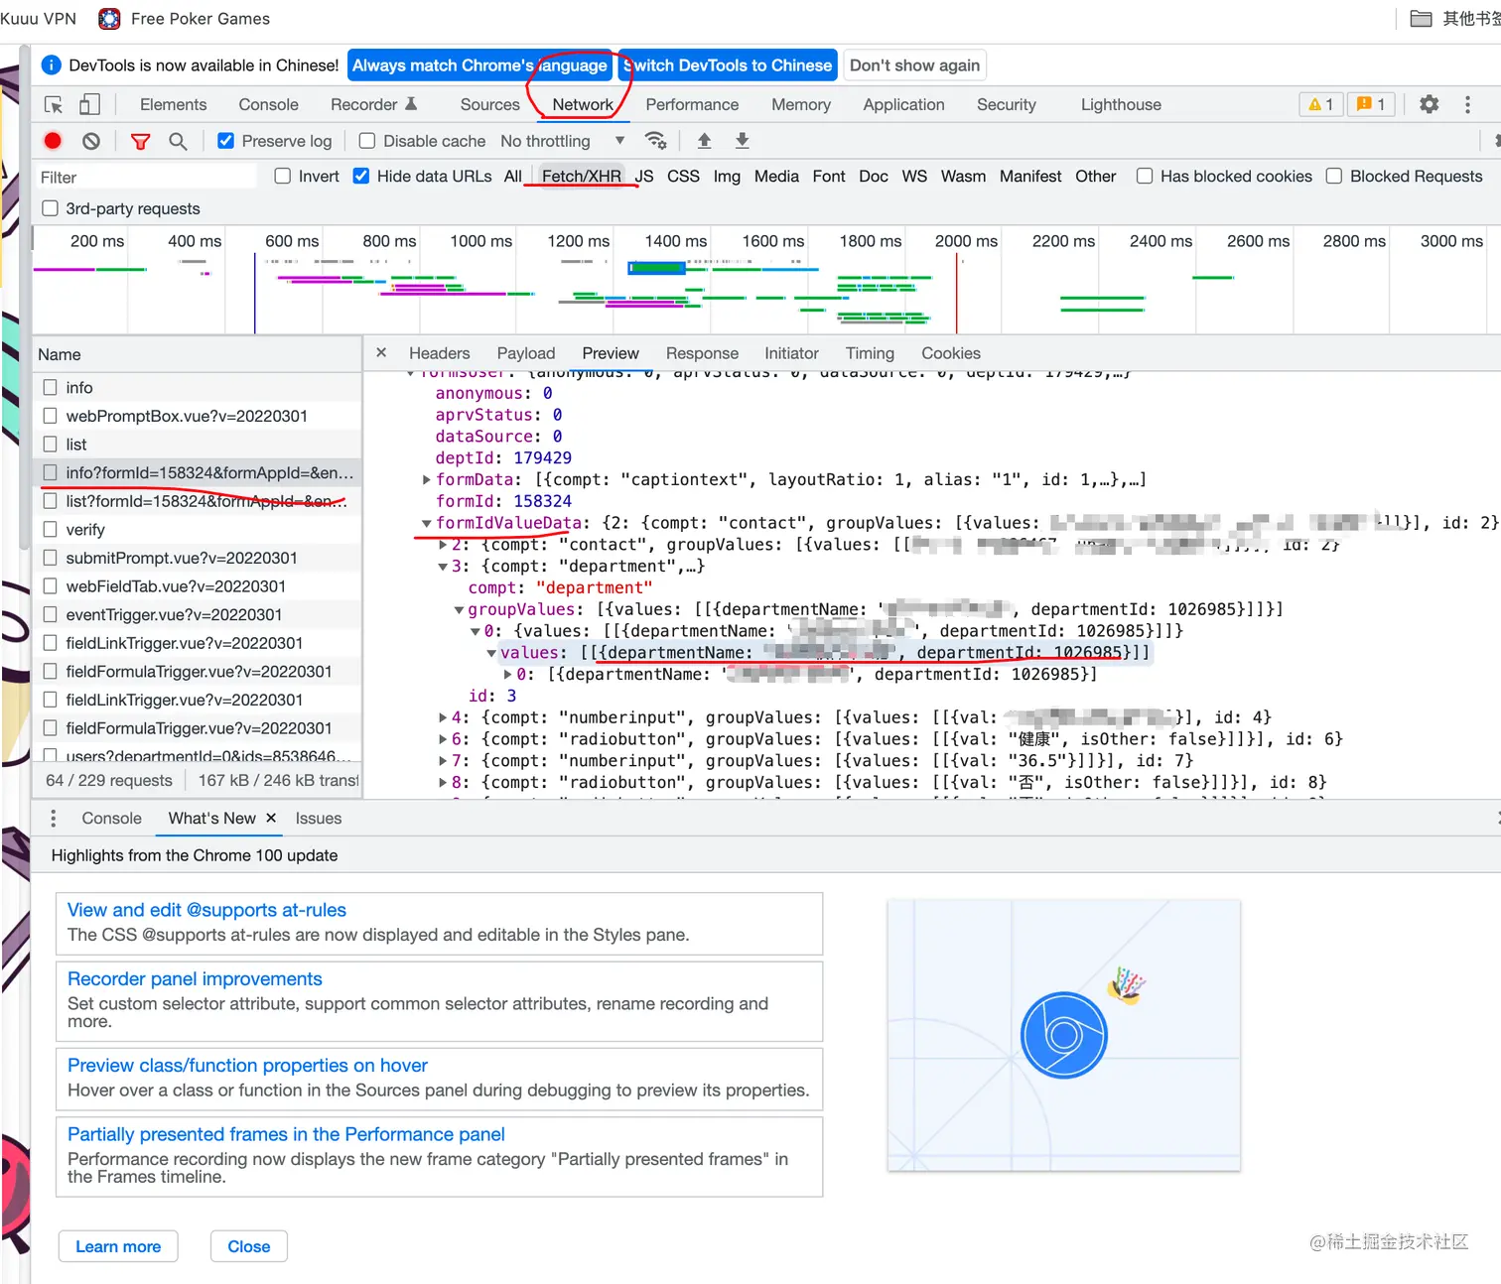
Task: Open DevTools settings gear
Action: click(1429, 104)
